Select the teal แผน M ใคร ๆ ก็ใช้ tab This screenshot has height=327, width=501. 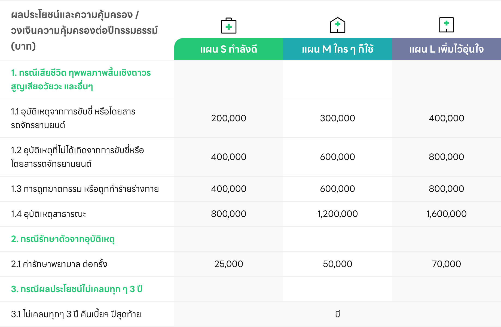pos(337,49)
